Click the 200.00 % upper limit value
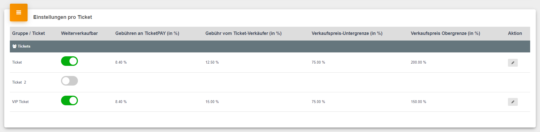Image resolution: width=540 pixels, height=132 pixels. 418,62
